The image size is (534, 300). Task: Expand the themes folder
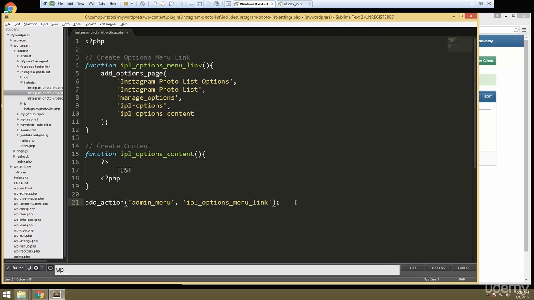(x=15, y=151)
